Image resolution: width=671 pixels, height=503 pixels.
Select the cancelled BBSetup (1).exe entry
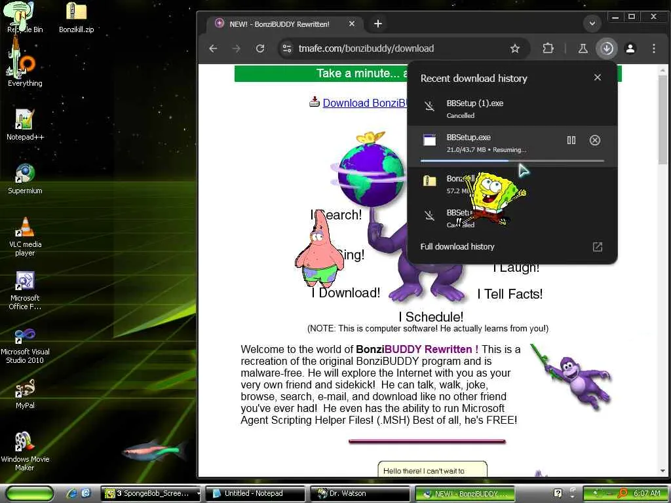[x=512, y=109]
